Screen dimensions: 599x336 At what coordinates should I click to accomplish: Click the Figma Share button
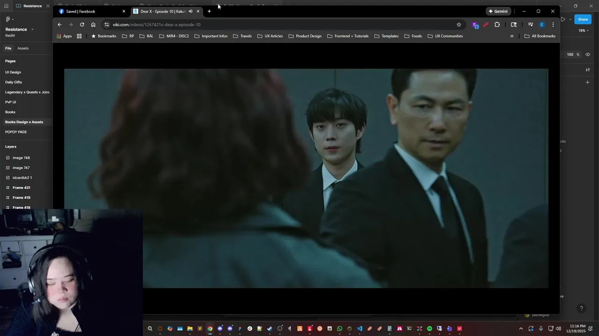[583, 19]
